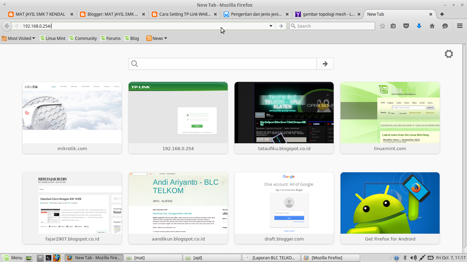The height and width of the screenshot is (262, 467).
Task: Click the arrow button beside the page search box
Action: (325, 64)
